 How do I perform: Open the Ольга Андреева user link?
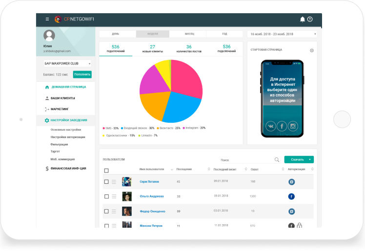[x=152, y=196]
